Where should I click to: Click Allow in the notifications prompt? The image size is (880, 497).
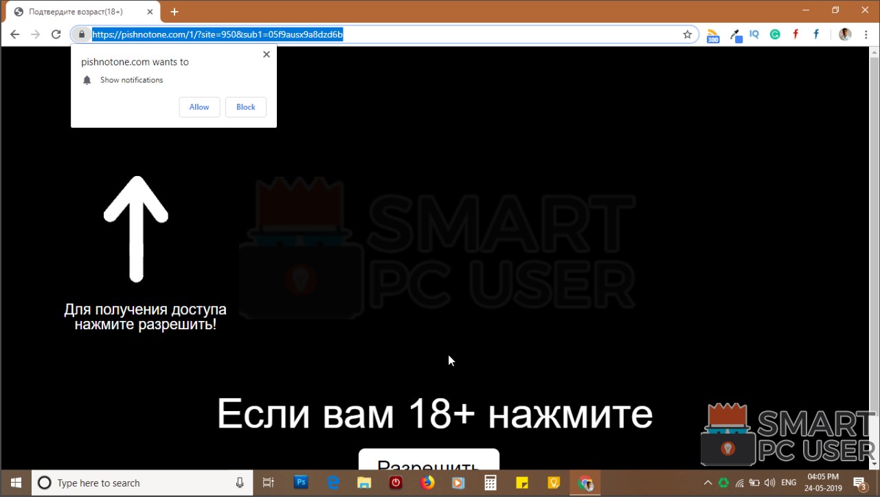[199, 107]
